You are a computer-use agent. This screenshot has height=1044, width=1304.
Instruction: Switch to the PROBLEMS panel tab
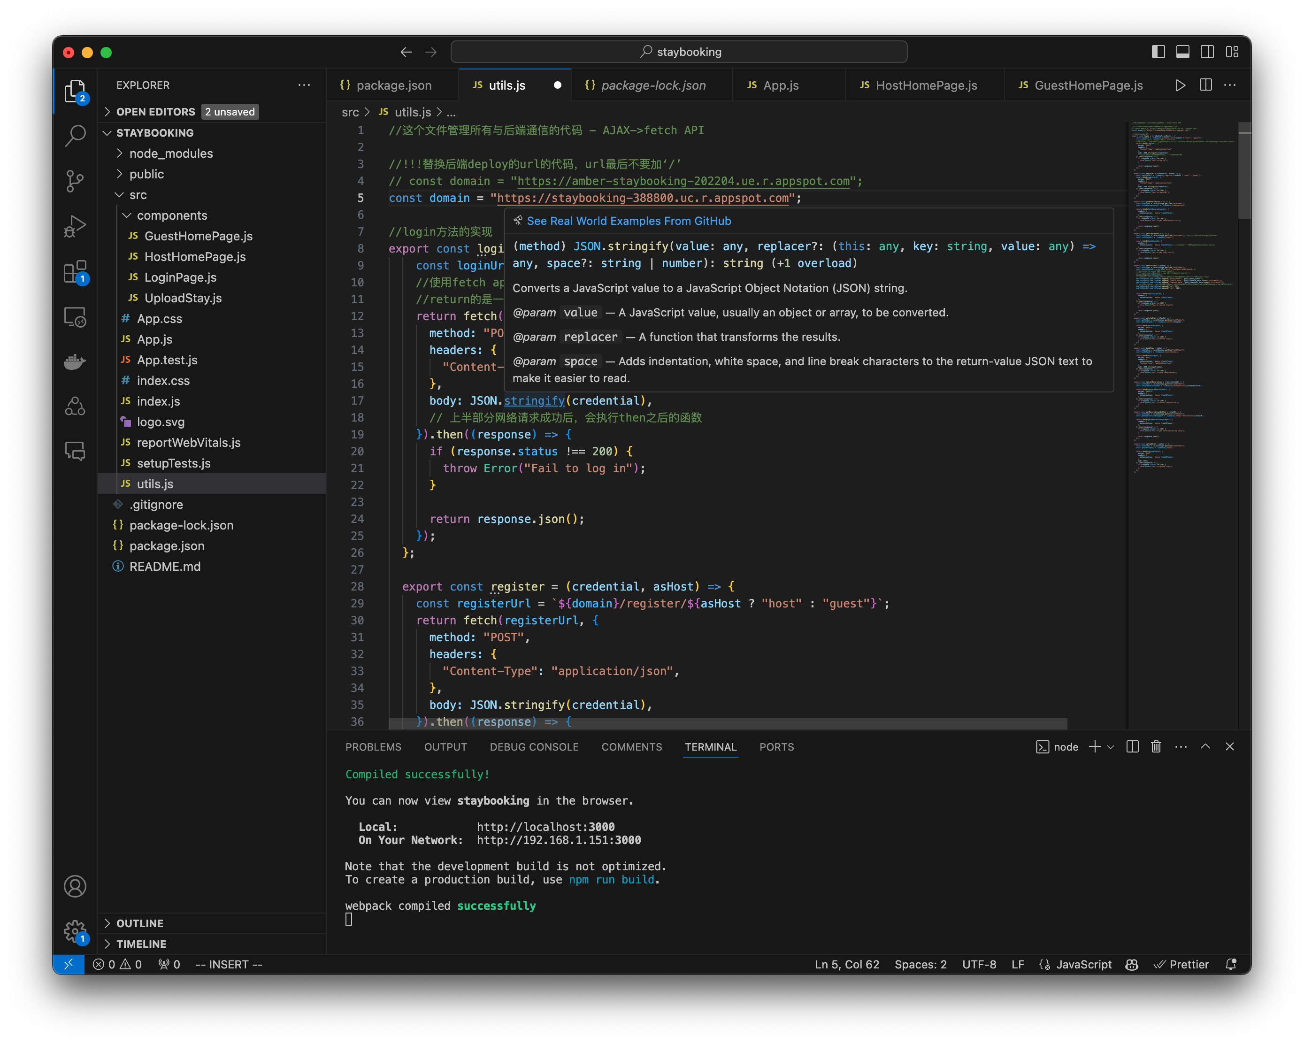pyautogui.click(x=373, y=746)
